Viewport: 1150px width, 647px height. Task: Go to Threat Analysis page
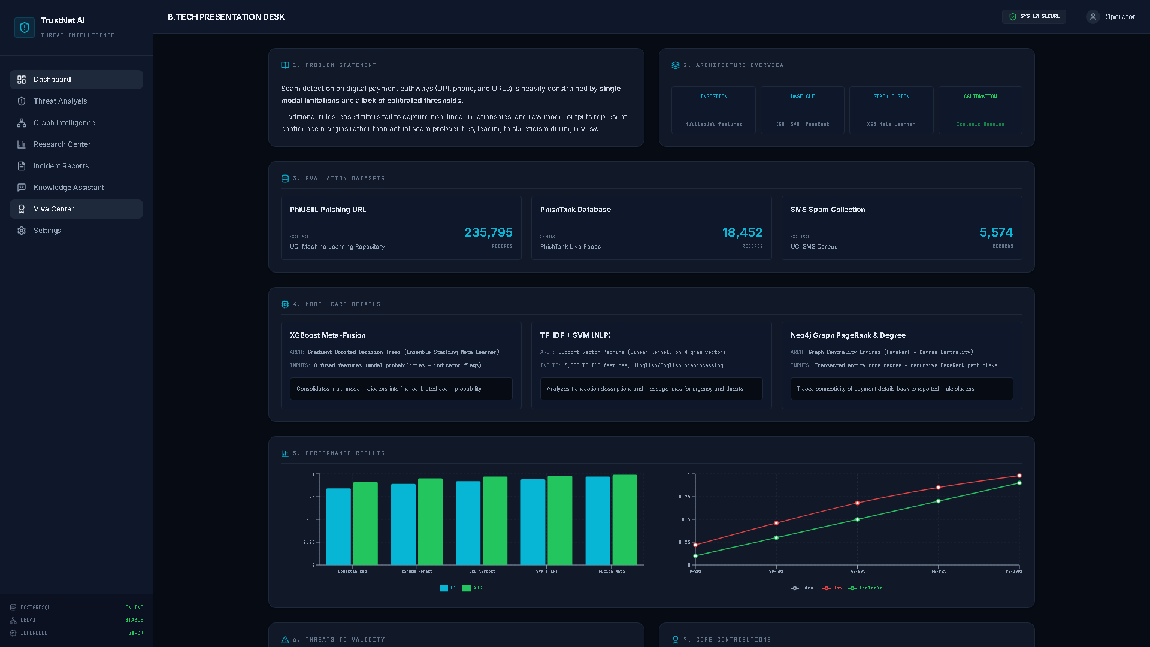(x=76, y=101)
